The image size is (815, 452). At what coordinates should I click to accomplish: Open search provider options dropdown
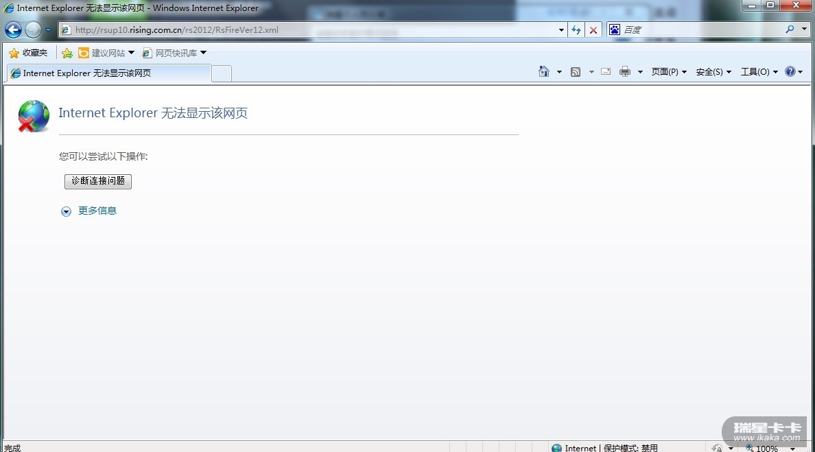[x=804, y=29]
